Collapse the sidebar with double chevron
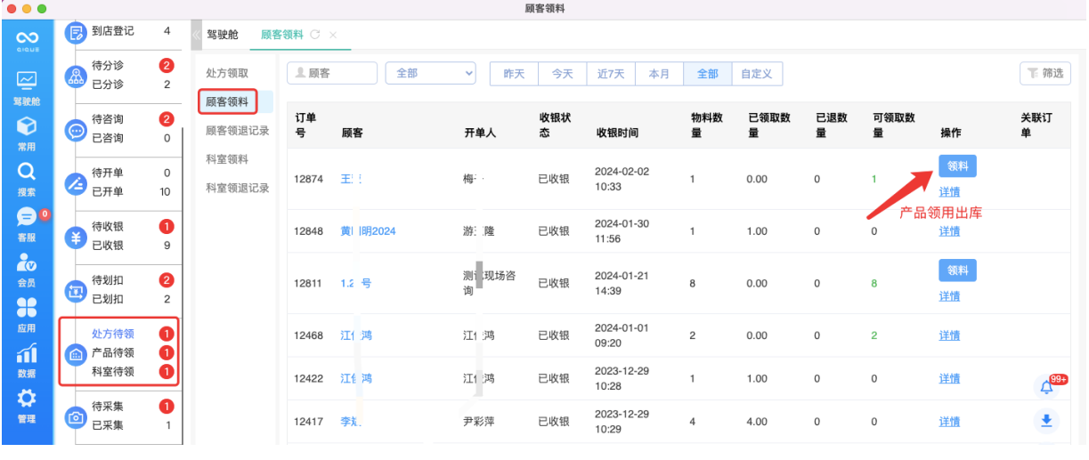The height and width of the screenshot is (460, 1089). click(x=196, y=35)
